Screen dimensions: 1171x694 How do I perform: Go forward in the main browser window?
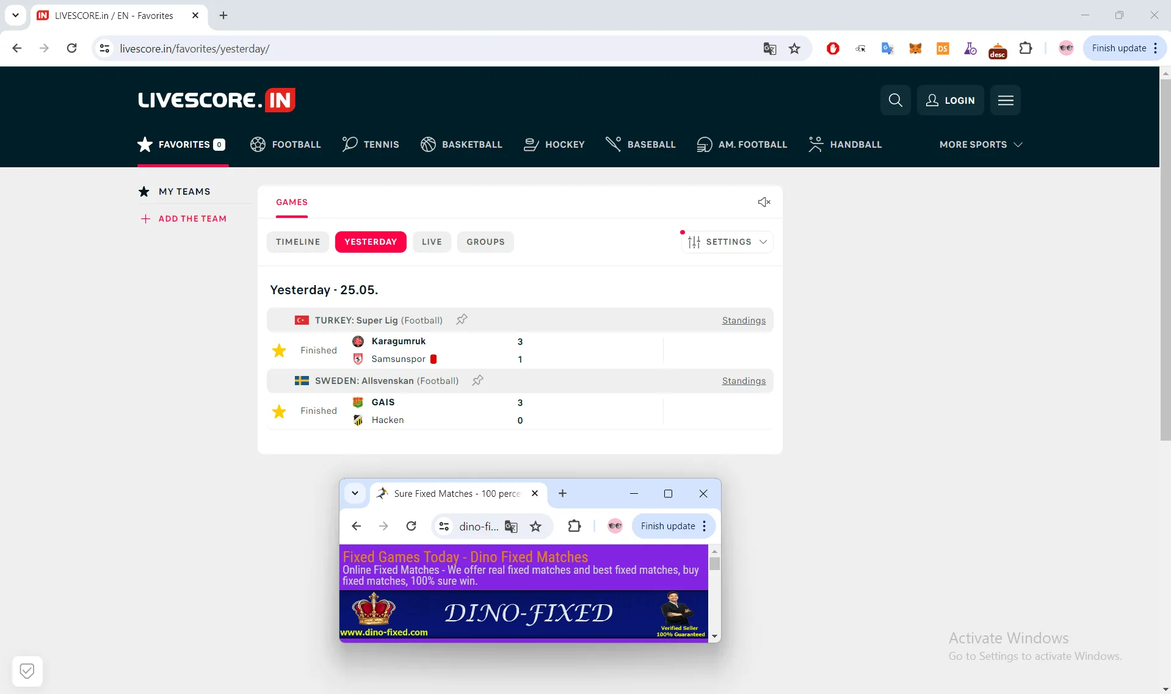tap(44, 48)
